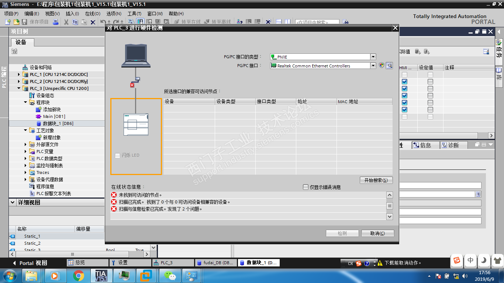Viewport: 504px width, 283px height.
Task: Click 添加新块 in the project tree
Action: (x=52, y=109)
